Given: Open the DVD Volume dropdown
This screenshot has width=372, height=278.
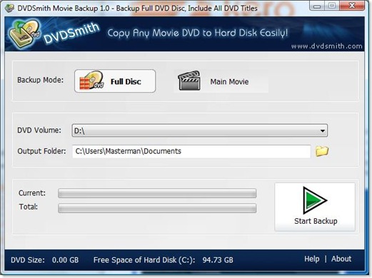Looking at the screenshot, I should 200,130.
